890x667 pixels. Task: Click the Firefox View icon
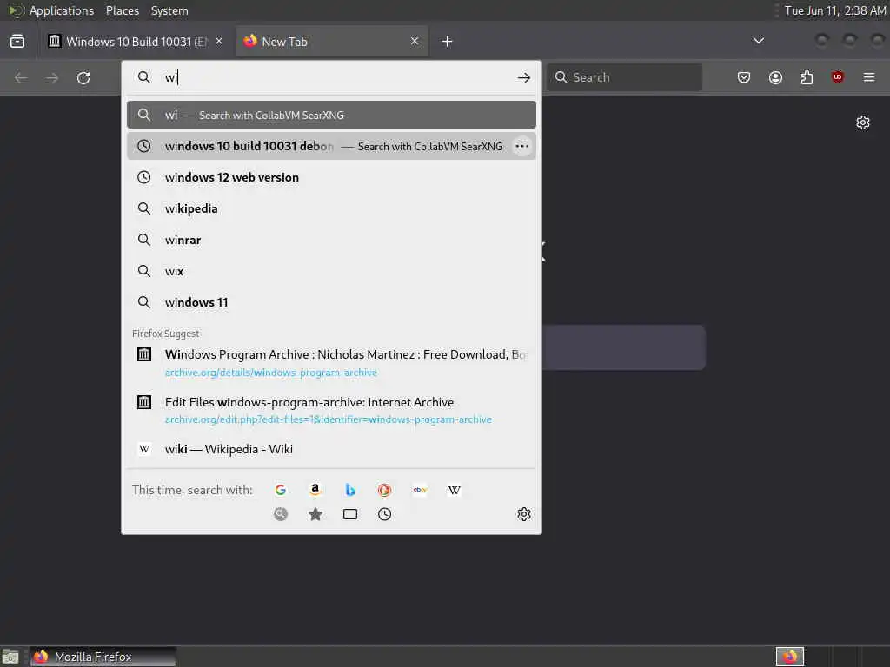pos(17,42)
